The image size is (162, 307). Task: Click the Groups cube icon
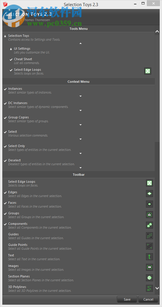coord(149,214)
